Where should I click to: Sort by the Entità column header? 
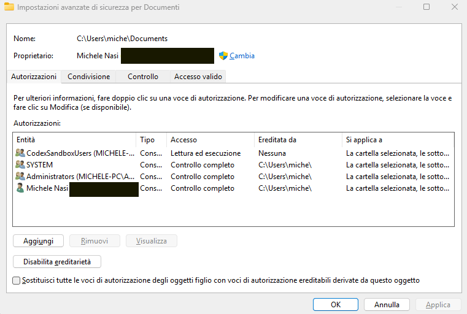[75, 140]
